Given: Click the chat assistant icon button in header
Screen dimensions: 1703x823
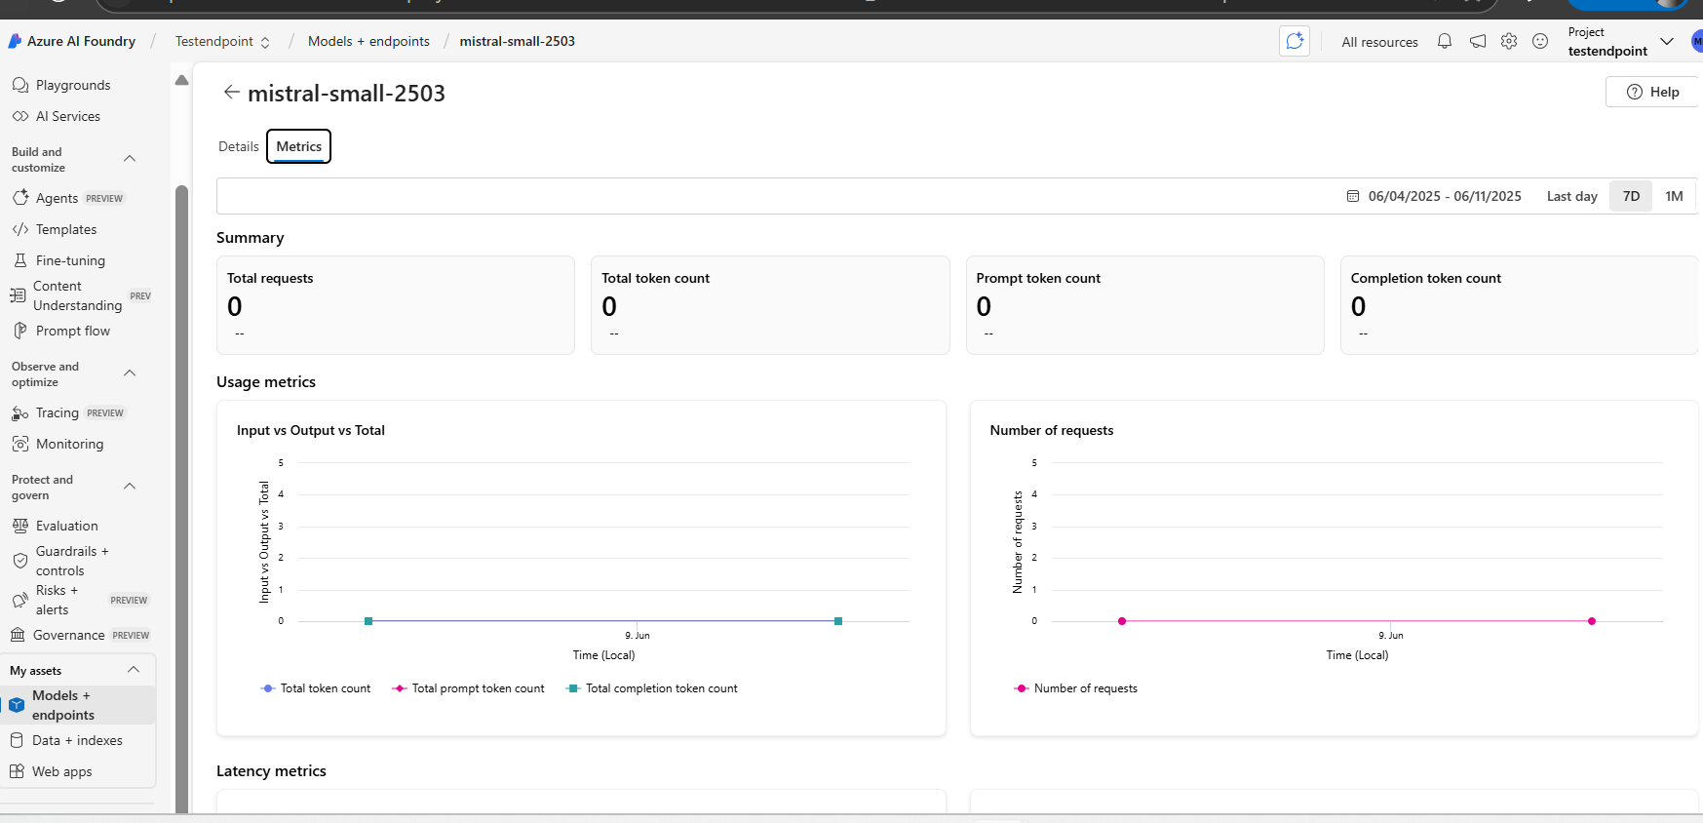Looking at the screenshot, I should point(1295,41).
